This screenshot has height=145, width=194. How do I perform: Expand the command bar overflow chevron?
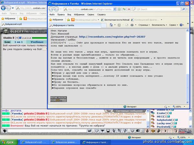pyautogui.click(x=188, y=24)
